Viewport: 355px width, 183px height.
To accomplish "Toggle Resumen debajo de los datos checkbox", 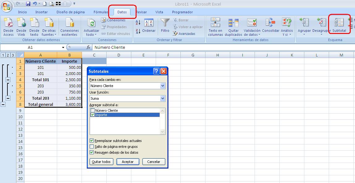I will tap(92, 152).
